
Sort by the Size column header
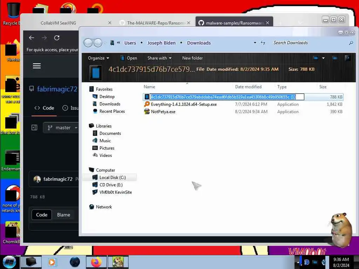click(x=323, y=87)
